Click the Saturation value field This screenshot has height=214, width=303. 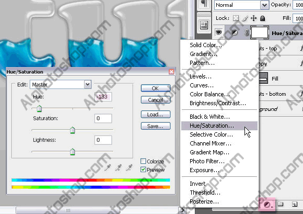point(103,118)
